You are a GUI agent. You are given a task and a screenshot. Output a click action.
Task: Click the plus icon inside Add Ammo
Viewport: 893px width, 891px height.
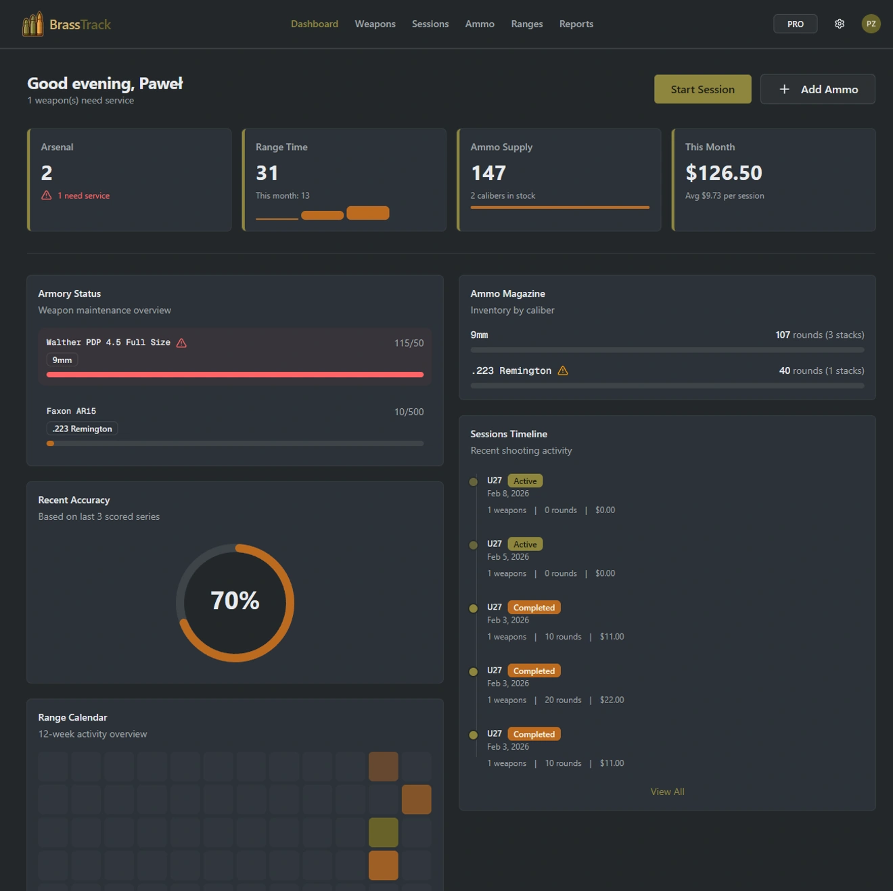coord(785,89)
